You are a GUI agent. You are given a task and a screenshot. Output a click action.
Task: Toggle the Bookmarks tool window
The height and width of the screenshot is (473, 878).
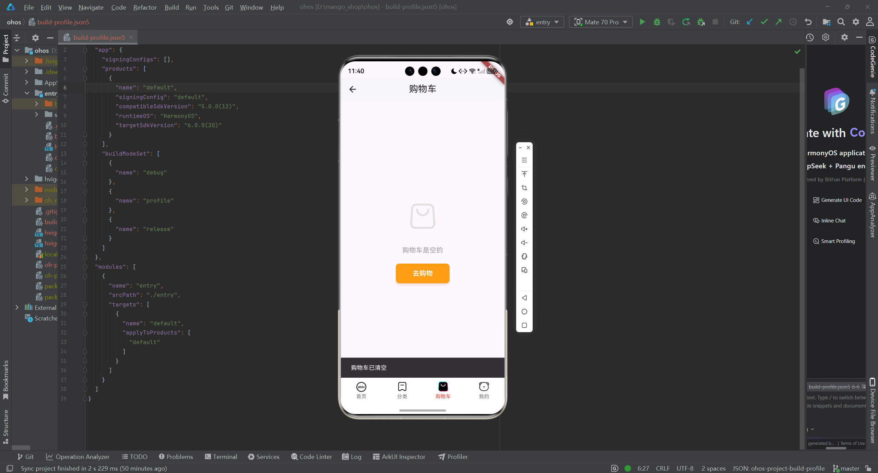(x=5, y=380)
